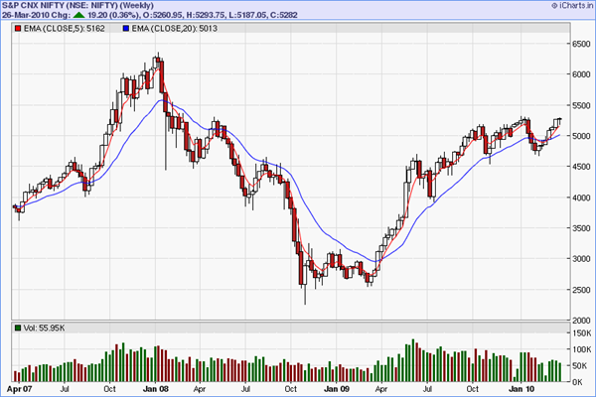
Task: Click the 4500 price axis label
Action: pyautogui.click(x=581, y=167)
